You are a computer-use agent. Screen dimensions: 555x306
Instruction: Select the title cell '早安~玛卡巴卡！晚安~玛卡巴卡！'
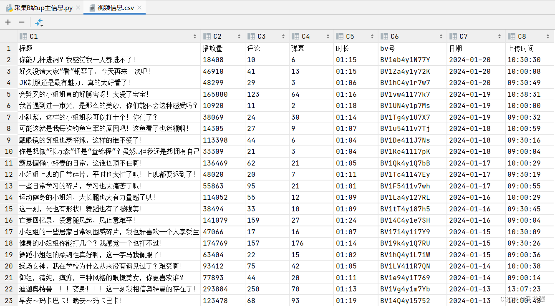[x=109, y=301]
